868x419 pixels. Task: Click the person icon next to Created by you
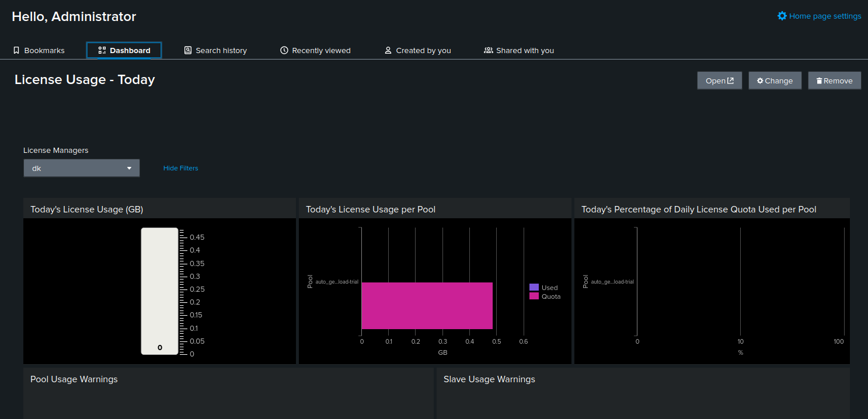pos(388,50)
